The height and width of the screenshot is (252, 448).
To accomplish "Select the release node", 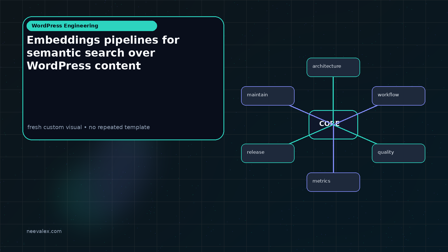I will pos(268,153).
